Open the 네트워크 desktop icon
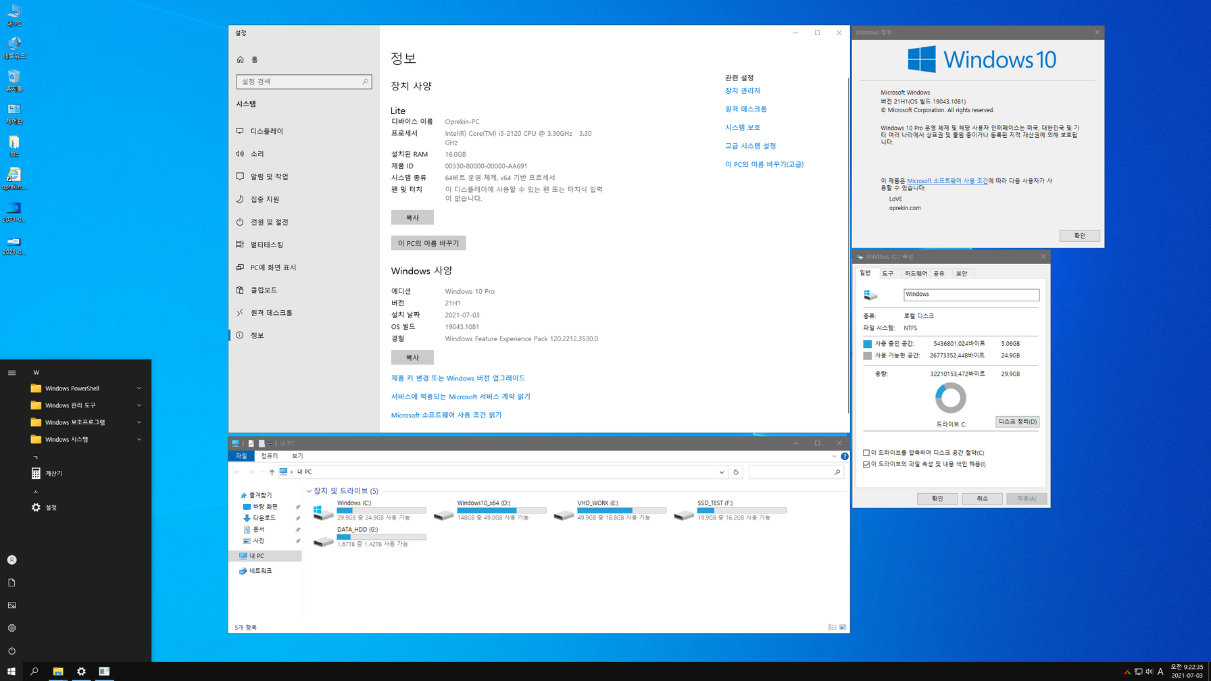Viewport: 1211px width, 681px height. pos(14,47)
